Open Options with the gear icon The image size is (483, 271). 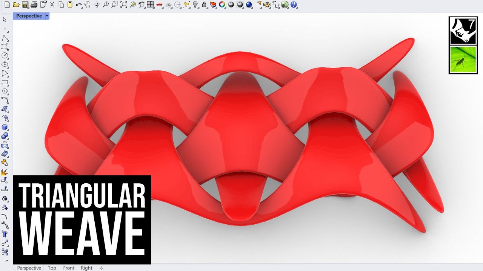[x=267, y=5]
